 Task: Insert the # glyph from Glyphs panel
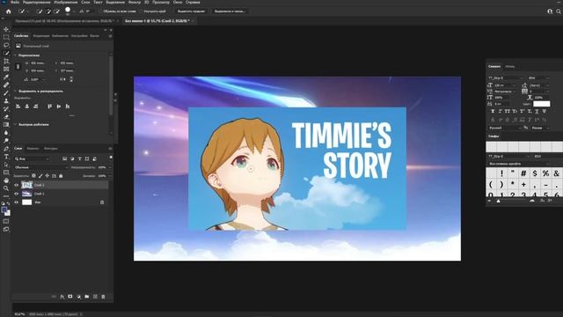click(523, 173)
